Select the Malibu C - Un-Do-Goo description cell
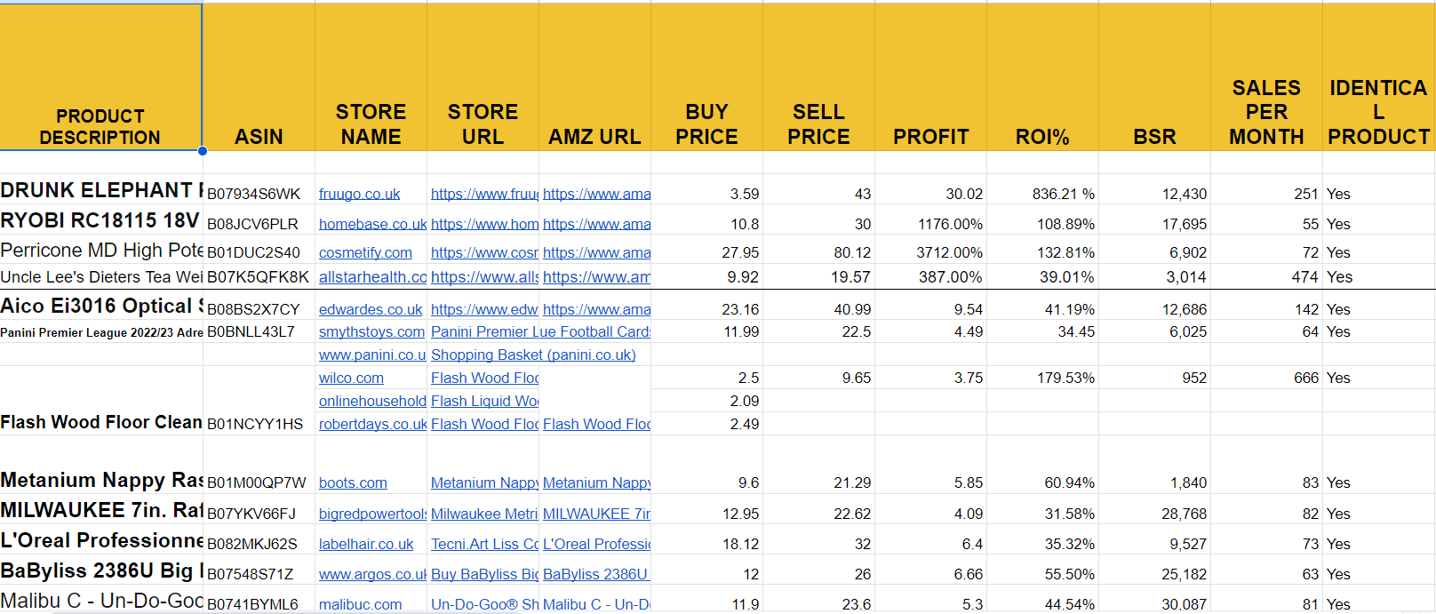 click(x=101, y=601)
